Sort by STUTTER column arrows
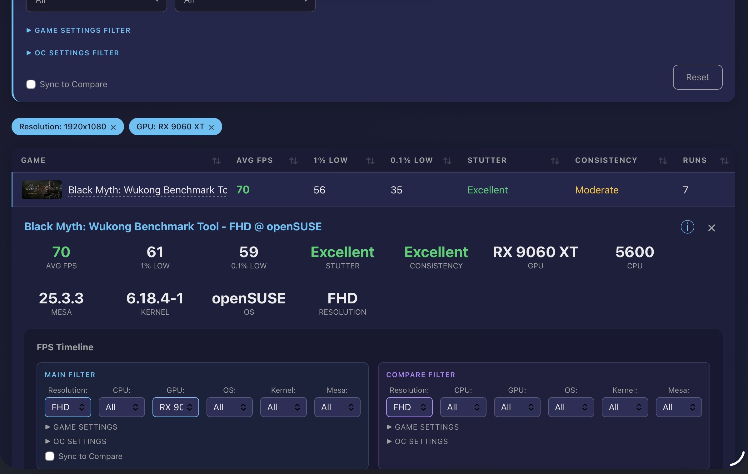Viewport: 748px width, 474px height. 555,161
